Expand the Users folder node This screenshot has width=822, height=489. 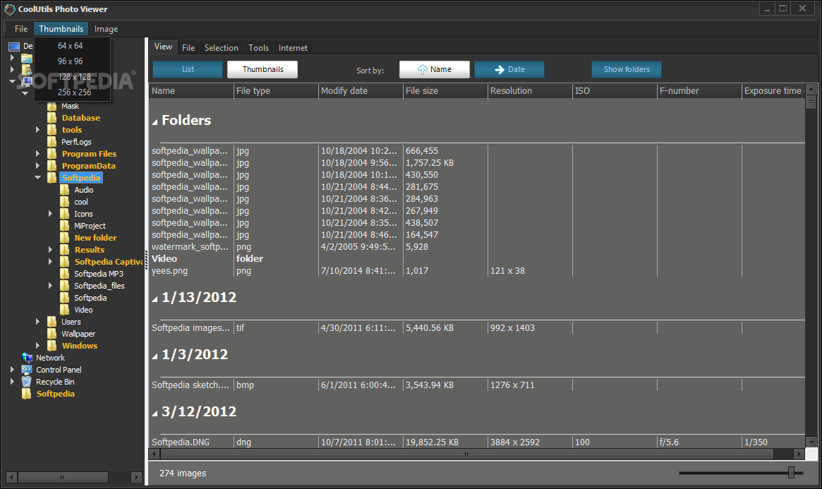(37, 321)
